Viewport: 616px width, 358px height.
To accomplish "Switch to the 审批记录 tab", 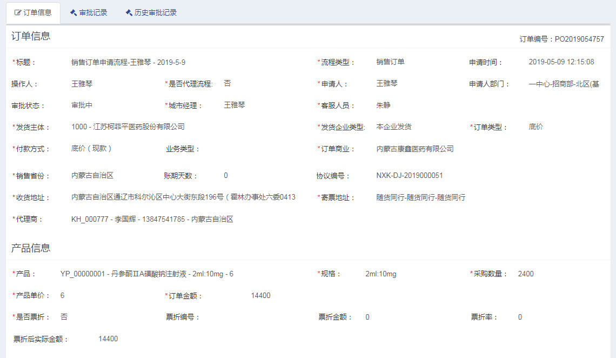I will point(89,12).
